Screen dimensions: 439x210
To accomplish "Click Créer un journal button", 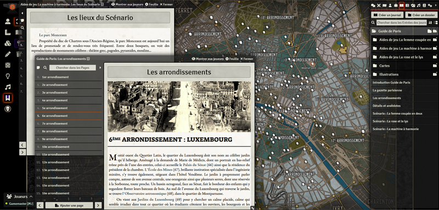I will pos(387,15).
